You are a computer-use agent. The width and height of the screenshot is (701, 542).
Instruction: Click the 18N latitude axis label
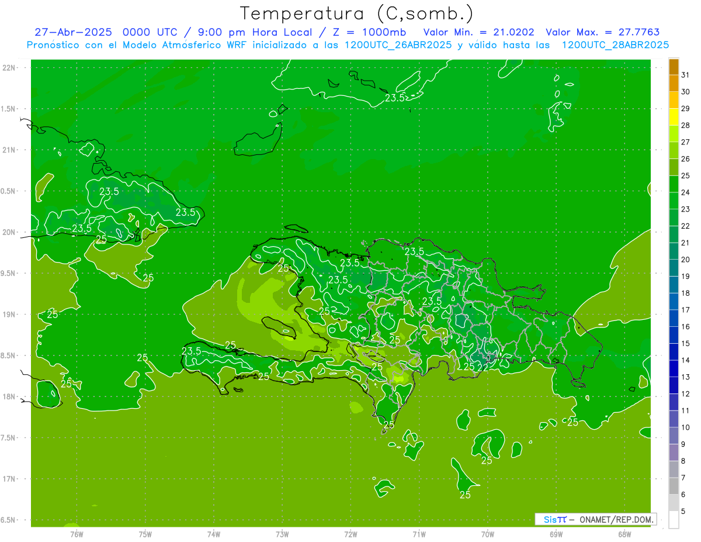coord(8,396)
